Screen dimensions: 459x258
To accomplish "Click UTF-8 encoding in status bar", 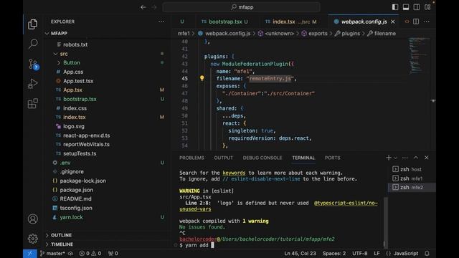I will (x=360, y=253).
